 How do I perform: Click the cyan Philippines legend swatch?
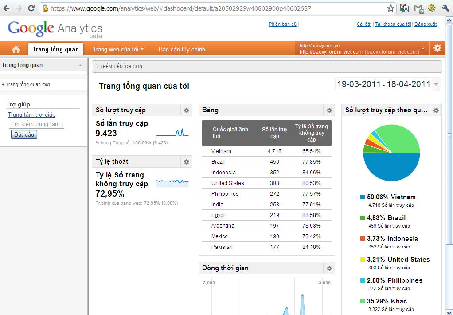click(x=363, y=280)
